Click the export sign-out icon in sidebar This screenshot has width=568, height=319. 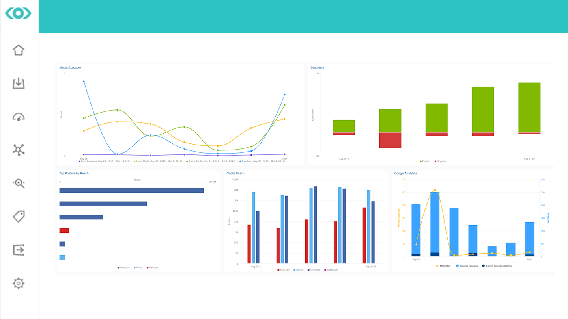click(18, 250)
